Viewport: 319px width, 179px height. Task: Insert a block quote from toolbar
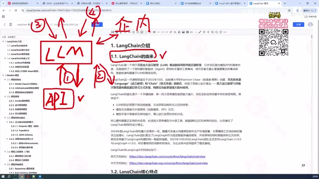154,32
